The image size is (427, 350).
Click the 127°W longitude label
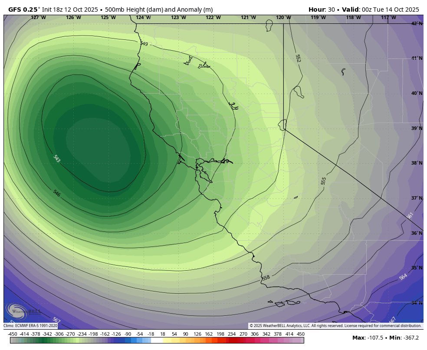pyautogui.click(x=38, y=17)
